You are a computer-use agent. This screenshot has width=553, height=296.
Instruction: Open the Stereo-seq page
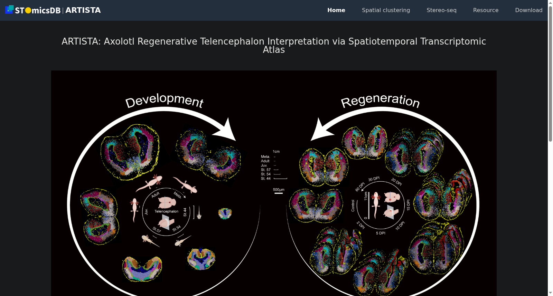pos(441,10)
